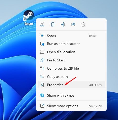Click the folder icon beside Open file location
Image resolution: width=118 pixels, height=120 pixels.
(42, 52)
